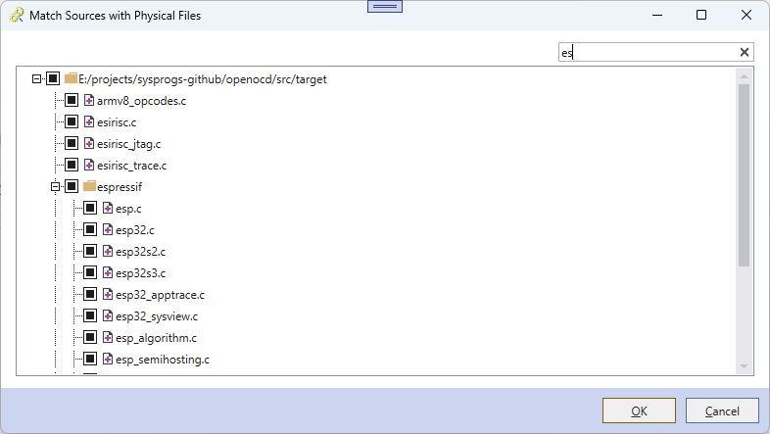Clear the search filter text
770x434 pixels.
(744, 52)
